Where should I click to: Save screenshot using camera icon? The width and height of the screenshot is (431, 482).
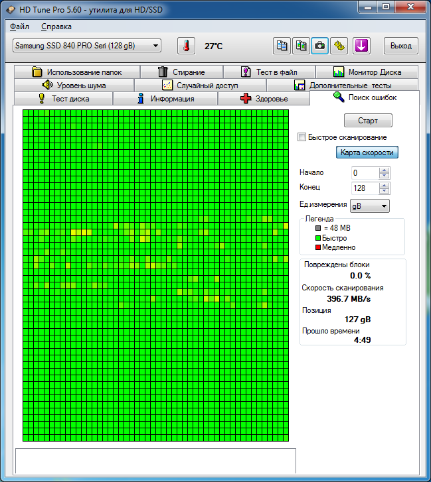click(320, 46)
